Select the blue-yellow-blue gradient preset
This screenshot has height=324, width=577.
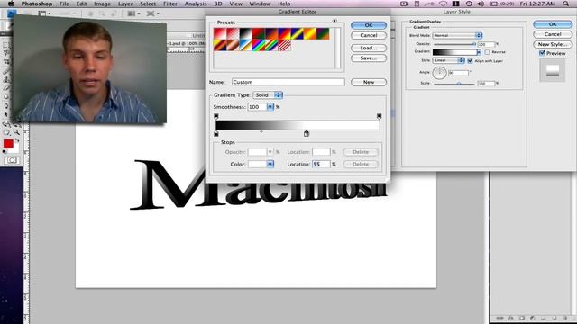tap(297, 33)
